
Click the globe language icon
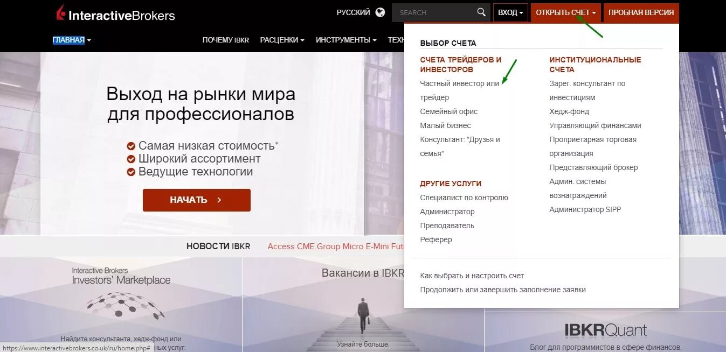[x=381, y=12]
